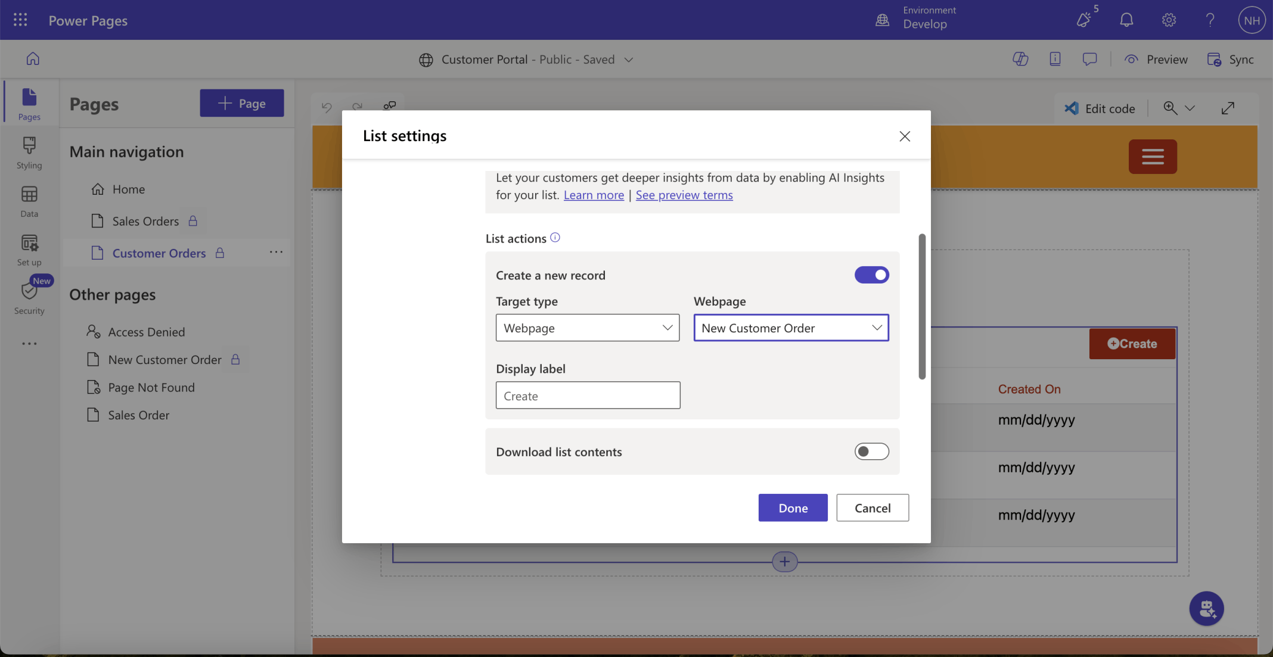Select Sales Orders page in navigation
This screenshot has width=1273, height=657.
pyautogui.click(x=145, y=221)
